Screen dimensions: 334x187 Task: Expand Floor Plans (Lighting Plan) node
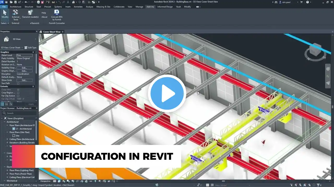pyautogui.click(x=8, y=170)
